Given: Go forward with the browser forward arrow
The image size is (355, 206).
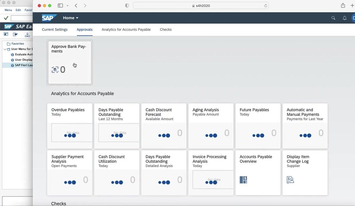Looking at the screenshot, I should tap(85, 5).
